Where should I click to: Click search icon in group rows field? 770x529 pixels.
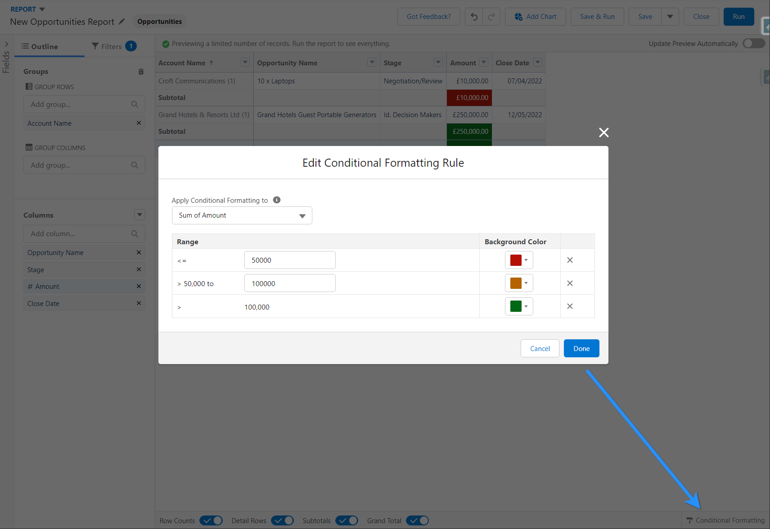pos(135,105)
